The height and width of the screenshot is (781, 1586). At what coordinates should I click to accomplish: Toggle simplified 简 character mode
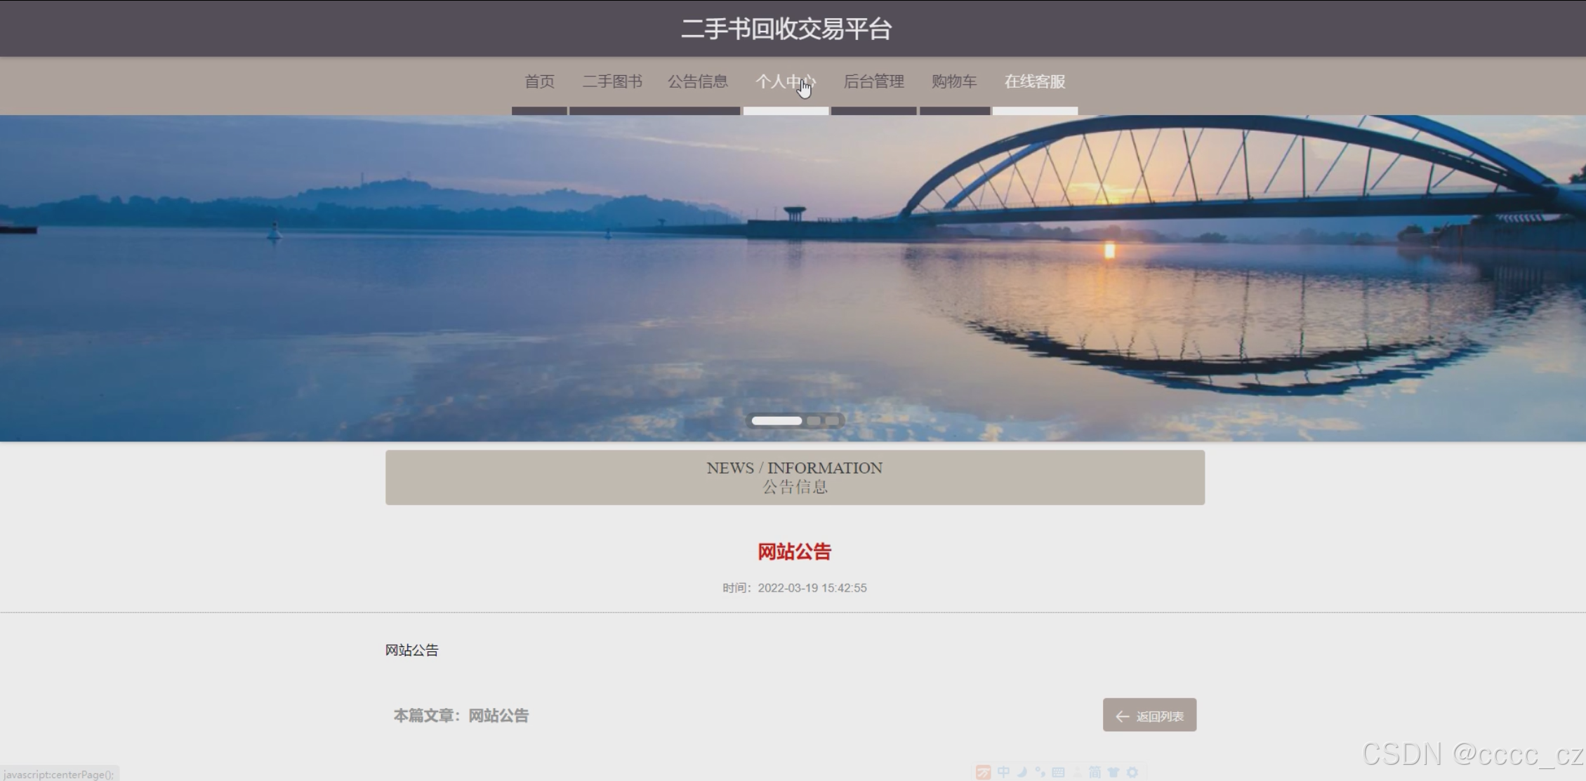[1095, 772]
